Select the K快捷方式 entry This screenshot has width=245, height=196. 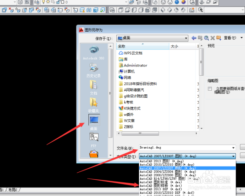[130, 108]
